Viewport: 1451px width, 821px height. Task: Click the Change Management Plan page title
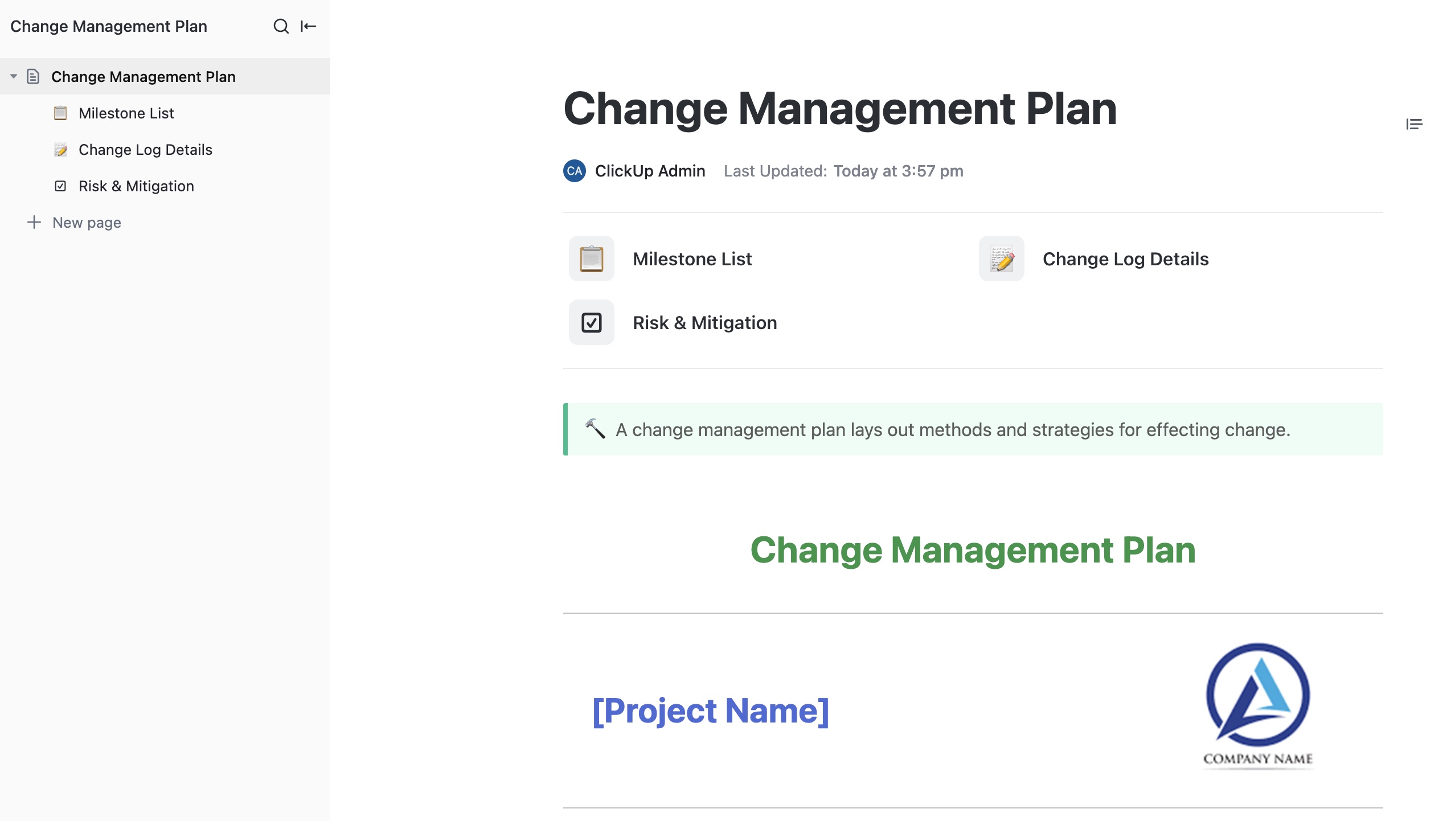point(840,108)
